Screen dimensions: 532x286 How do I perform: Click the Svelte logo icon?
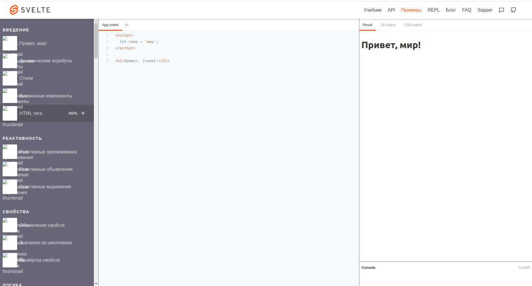click(14, 10)
